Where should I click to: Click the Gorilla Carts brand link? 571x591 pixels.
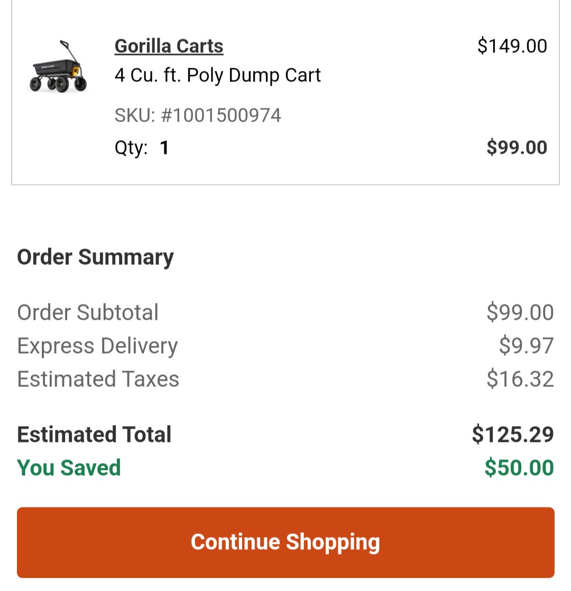pos(168,45)
